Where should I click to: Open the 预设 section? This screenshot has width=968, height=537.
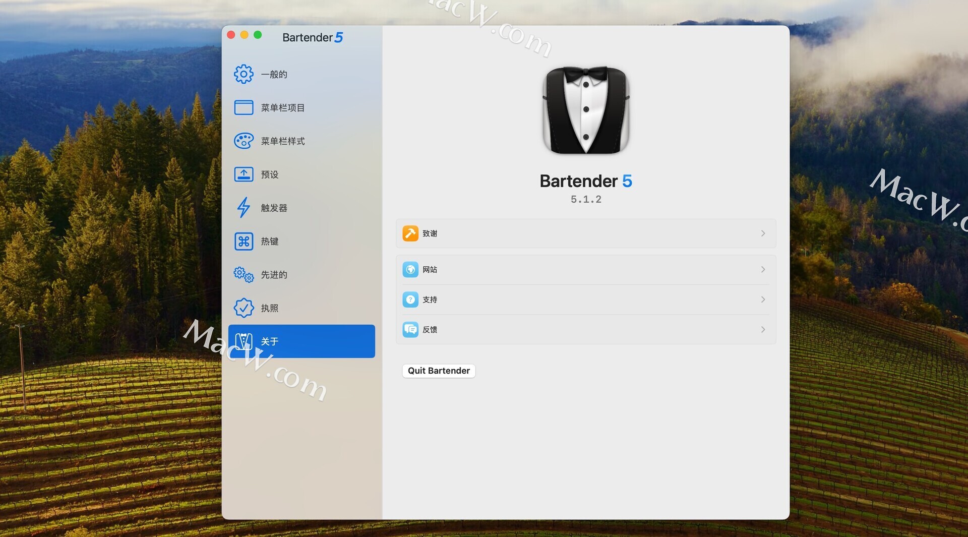[x=301, y=174]
